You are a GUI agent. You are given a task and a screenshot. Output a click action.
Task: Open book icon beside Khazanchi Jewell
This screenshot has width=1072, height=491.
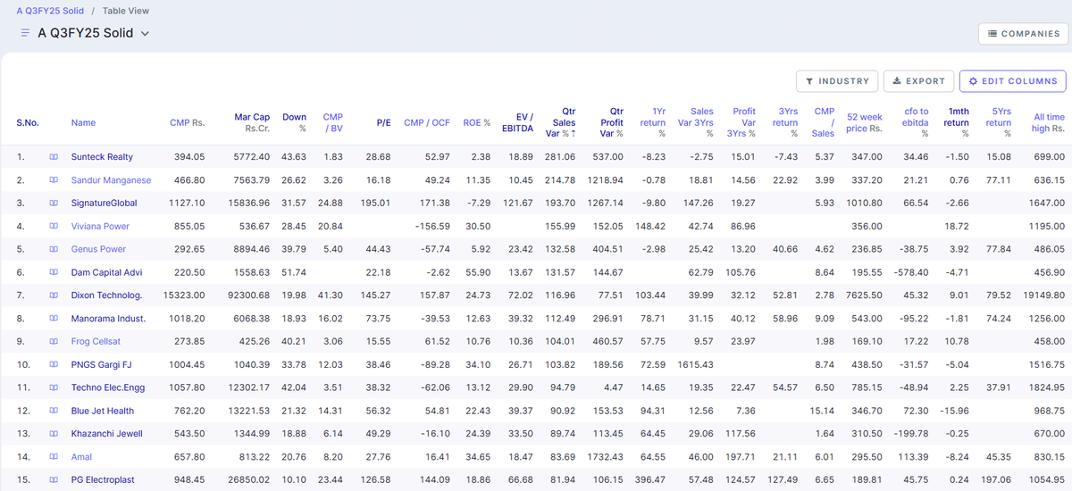point(54,434)
